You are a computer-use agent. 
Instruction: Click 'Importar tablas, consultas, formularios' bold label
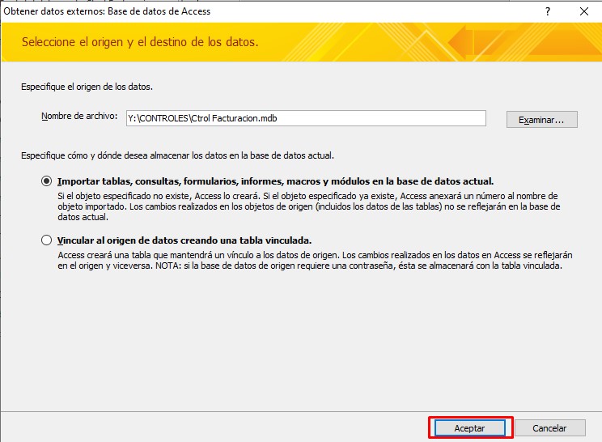[x=275, y=181]
